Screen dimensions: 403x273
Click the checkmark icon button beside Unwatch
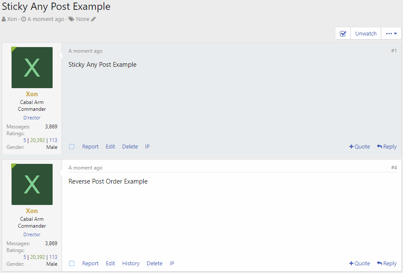(343, 33)
